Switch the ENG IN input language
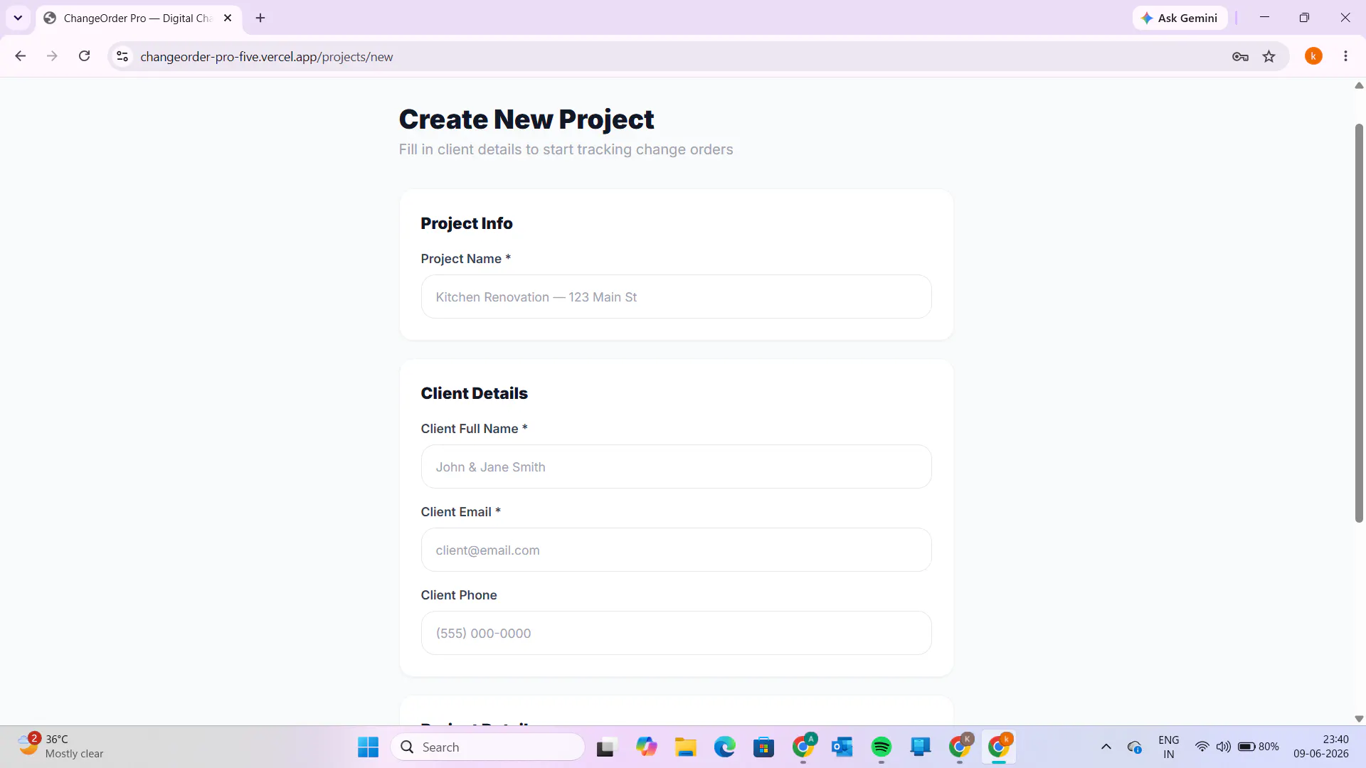1366x768 pixels. (1168, 747)
